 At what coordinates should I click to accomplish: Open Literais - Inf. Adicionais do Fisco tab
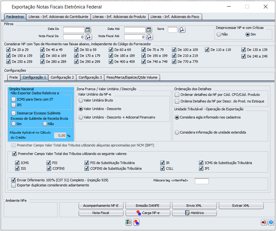pyautogui.click(x=175, y=17)
